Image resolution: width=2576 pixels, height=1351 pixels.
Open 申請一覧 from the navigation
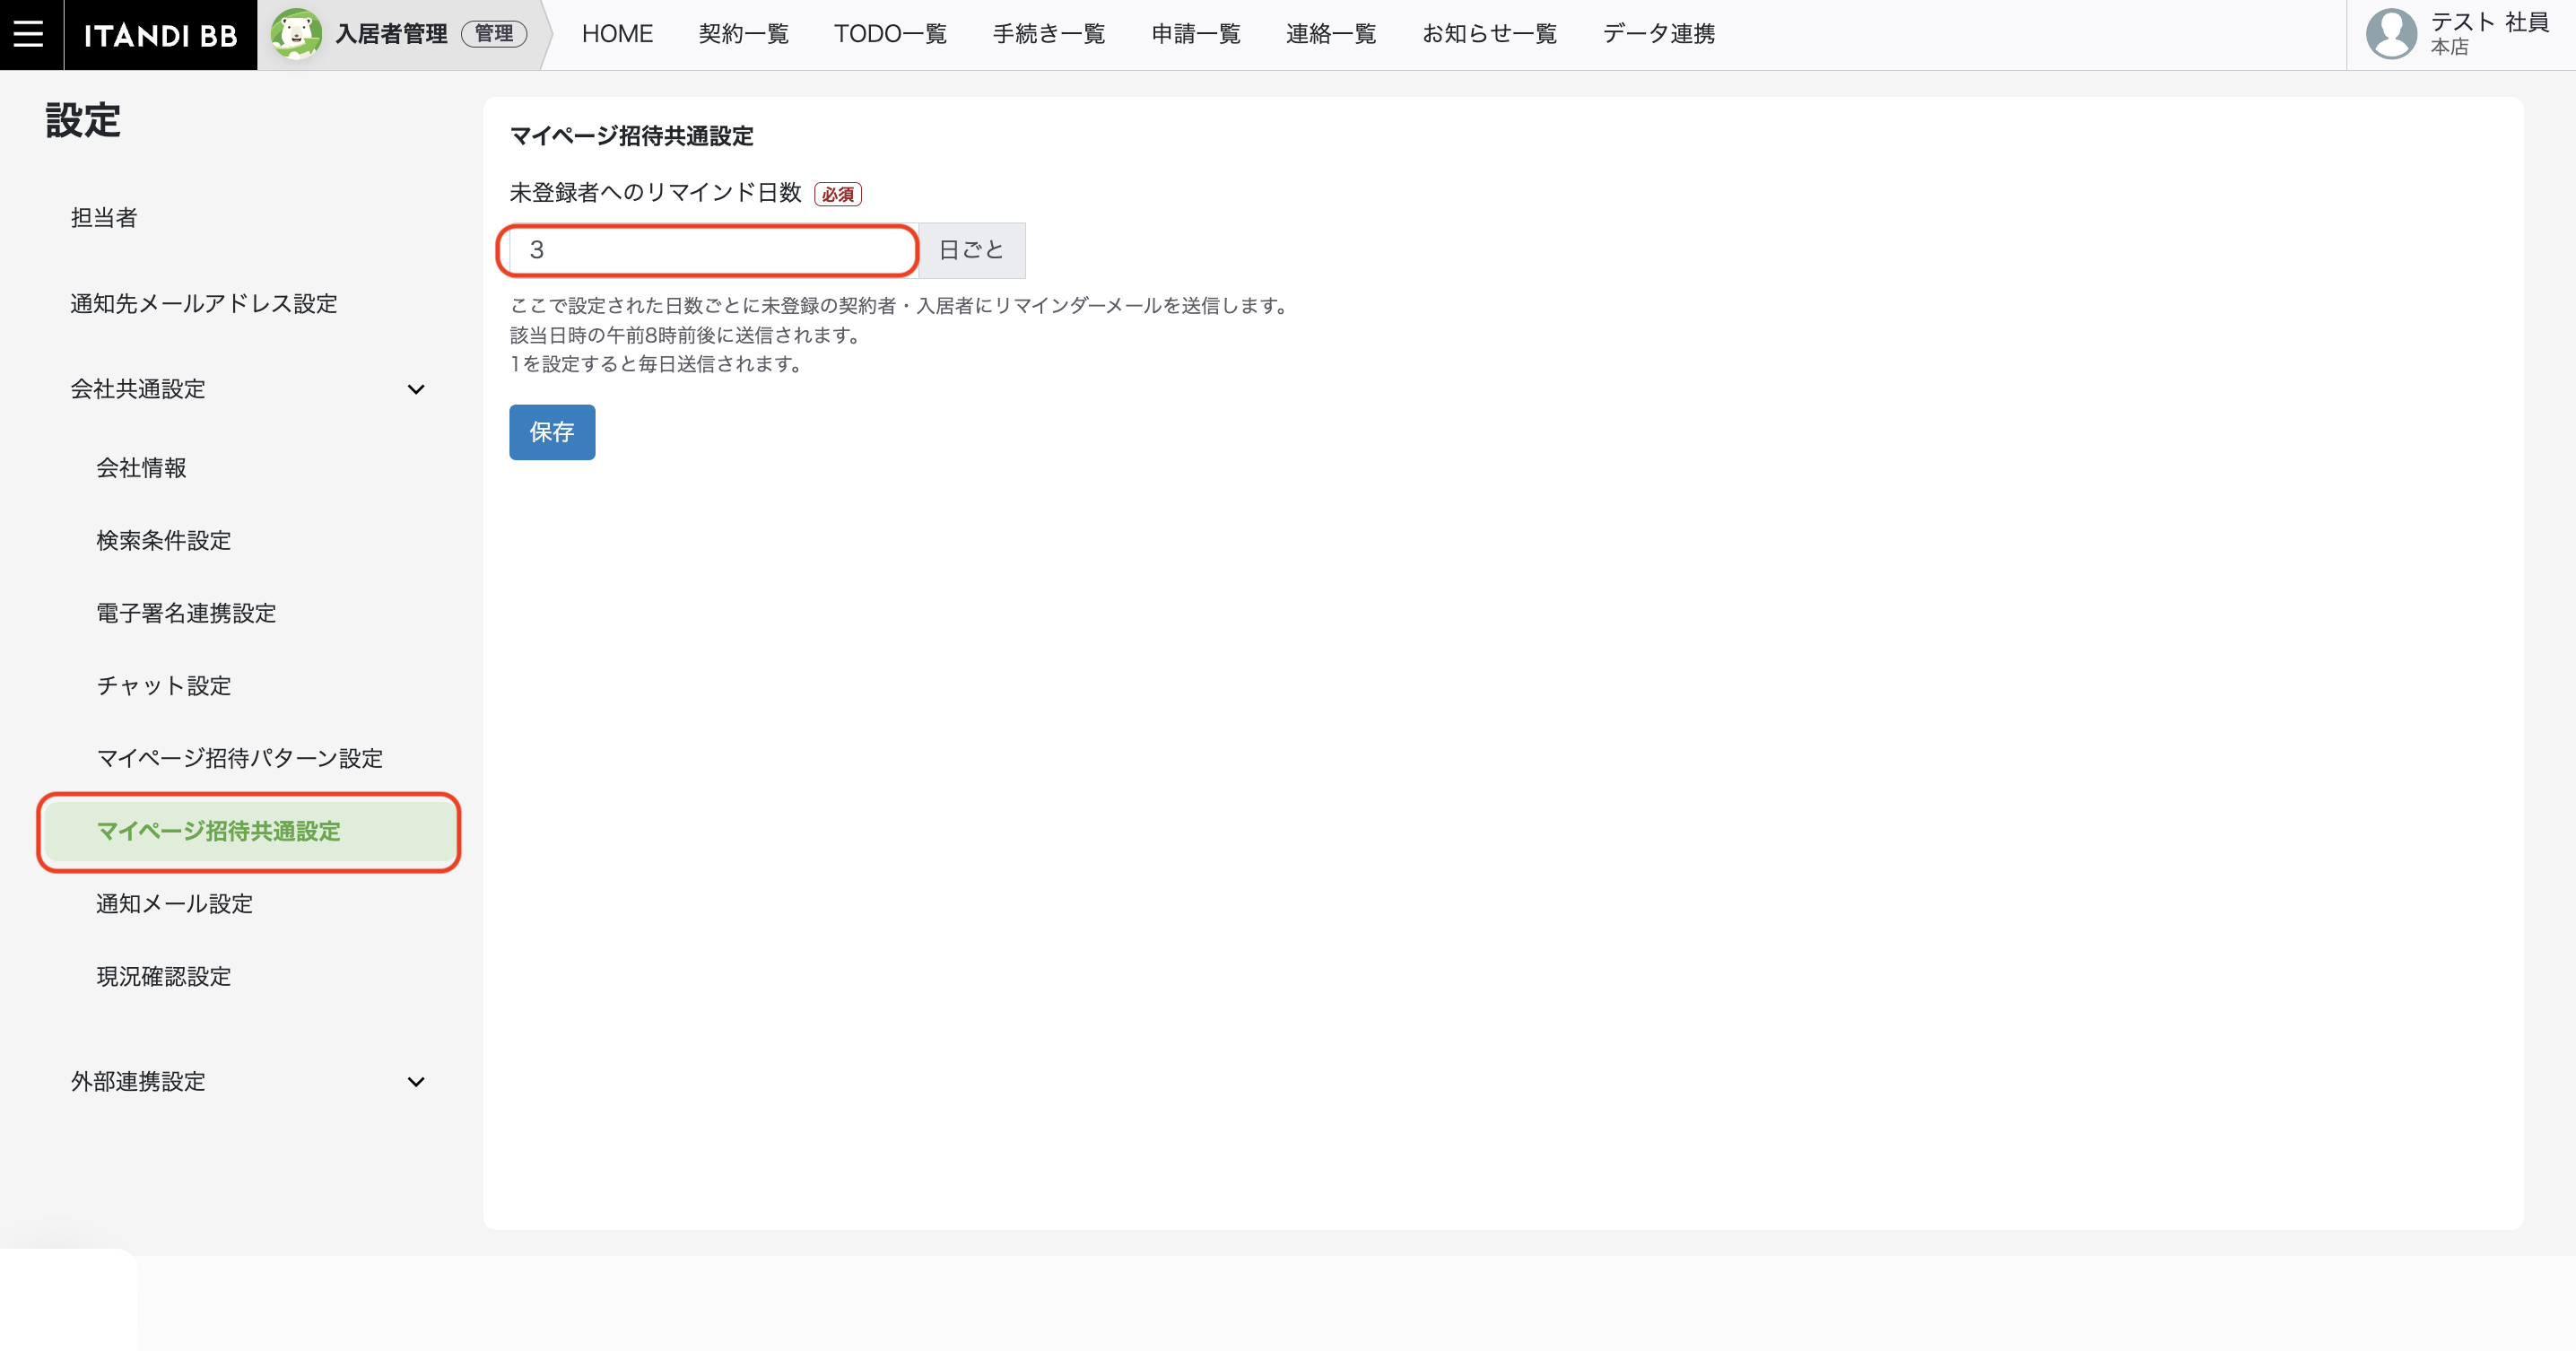click(1195, 34)
